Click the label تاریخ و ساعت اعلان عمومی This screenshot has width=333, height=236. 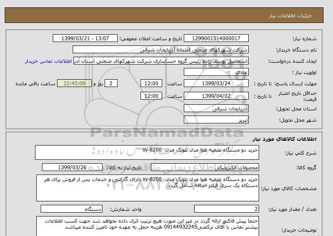click(151, 39)
